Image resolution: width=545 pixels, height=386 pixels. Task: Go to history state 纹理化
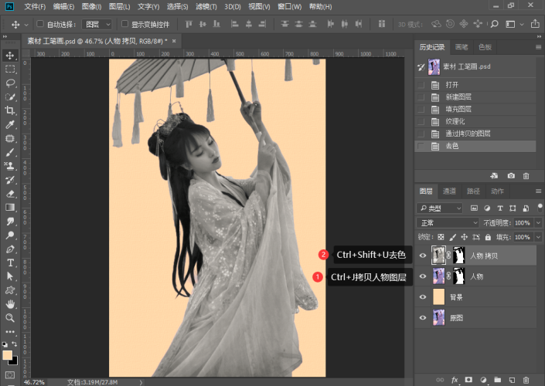tap(475, 121)
